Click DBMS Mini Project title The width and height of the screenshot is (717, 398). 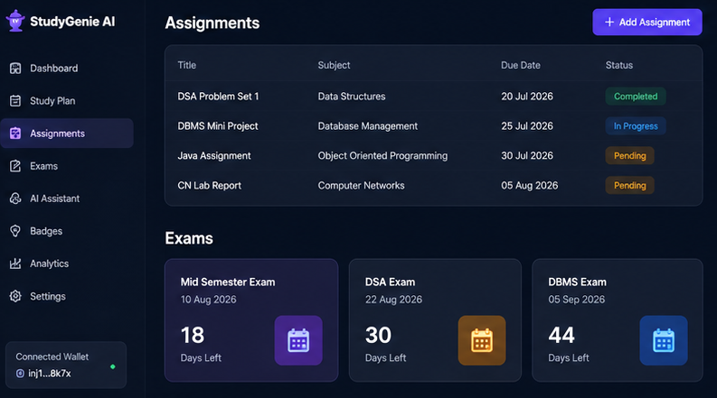(218, 126)
